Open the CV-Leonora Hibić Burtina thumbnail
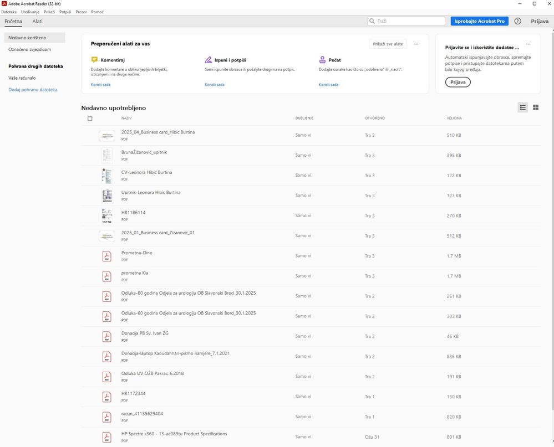The width and height of the screenshot is (554, 447). (106, 176)
